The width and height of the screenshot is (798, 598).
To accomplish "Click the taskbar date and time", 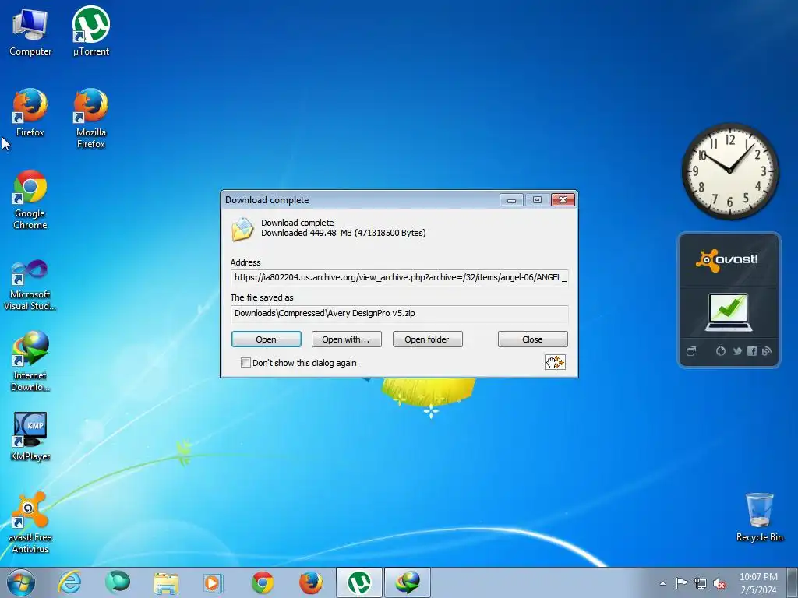I will click(758, 583).
